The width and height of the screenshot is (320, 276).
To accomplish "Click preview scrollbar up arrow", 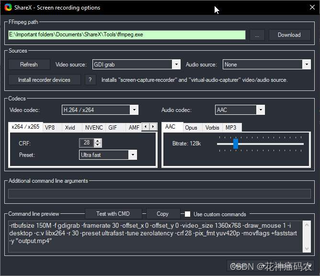I will coord(307,225).
